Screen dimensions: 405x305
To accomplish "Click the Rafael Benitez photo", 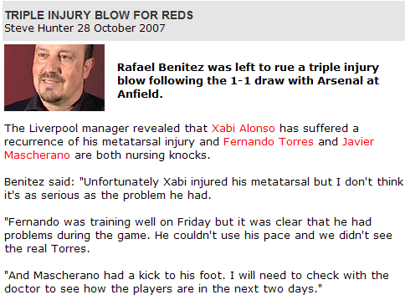I will coord(54,78).
